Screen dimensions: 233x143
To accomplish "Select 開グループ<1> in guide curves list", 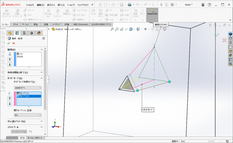I will click(23, 93).
